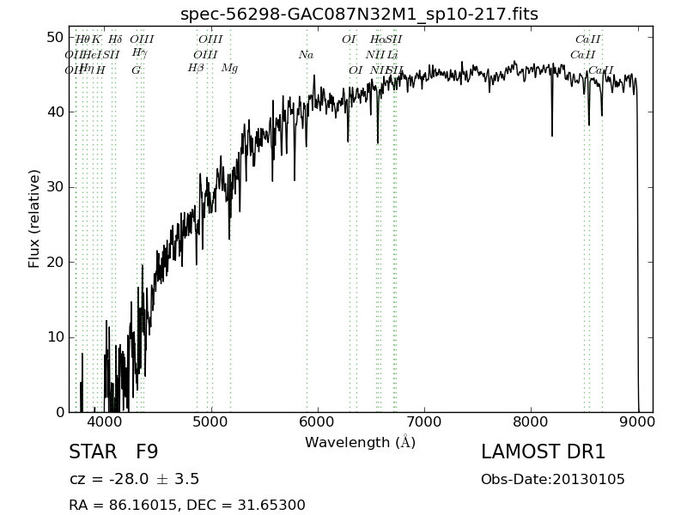Click the y-axis tick label 50
687x515 pixels.
pos(55,38)
